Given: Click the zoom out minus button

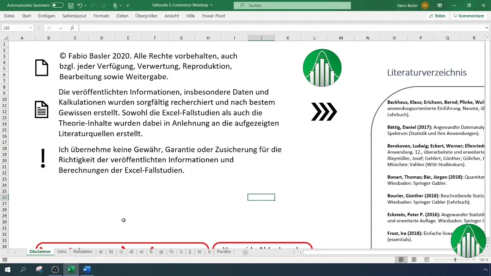Looking at the screenshot, I should 436,260.
